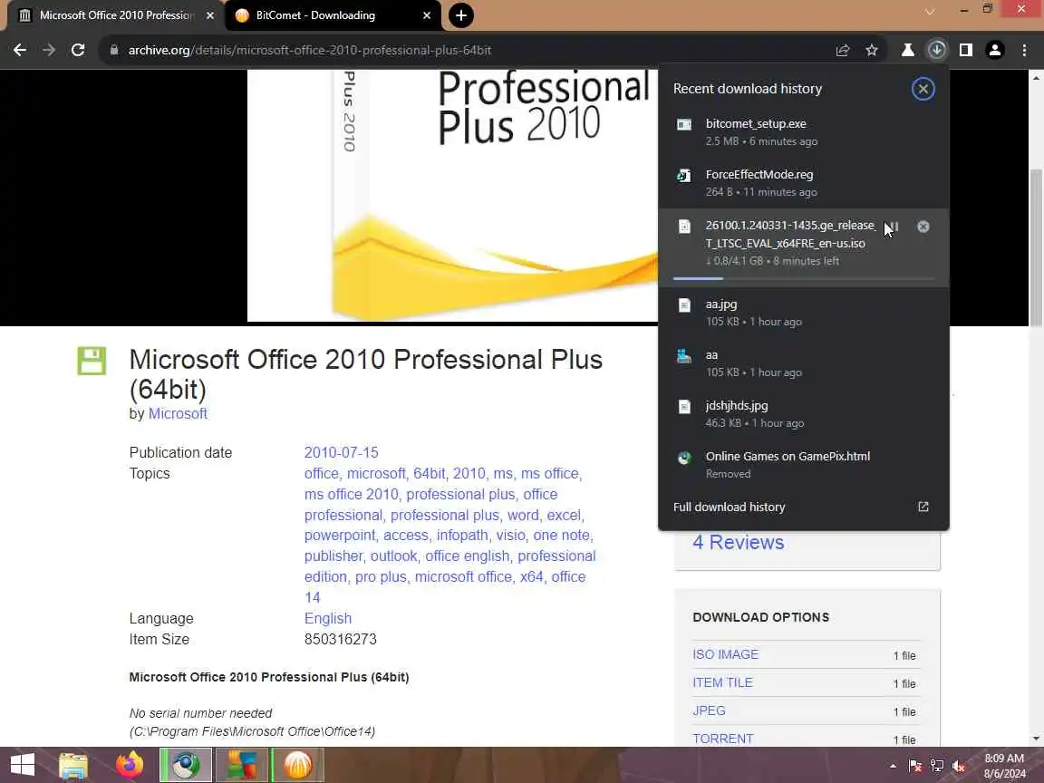Open jdshjhds.jpg download entry
1044x783 pixels.
pos(803,413)
